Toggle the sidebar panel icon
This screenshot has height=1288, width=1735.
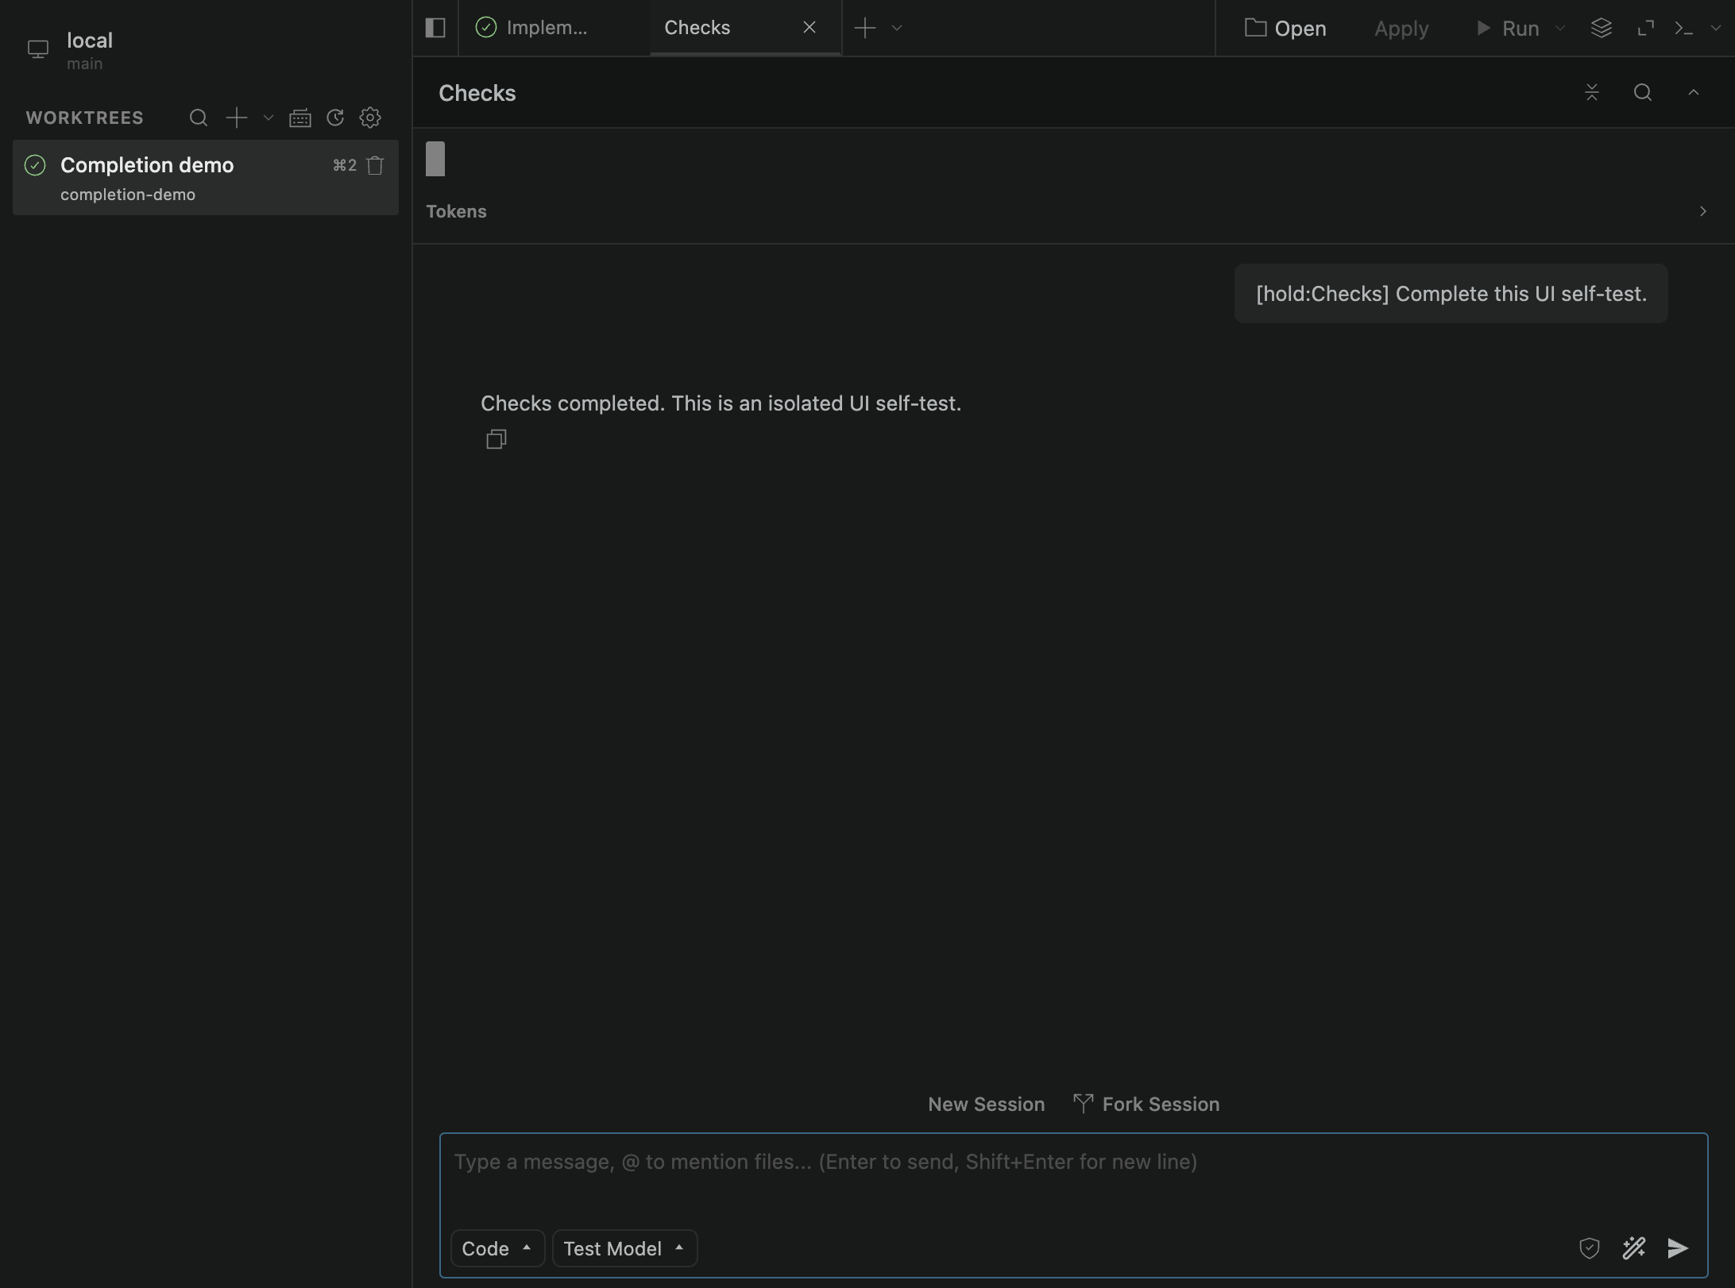pos(435,28)
